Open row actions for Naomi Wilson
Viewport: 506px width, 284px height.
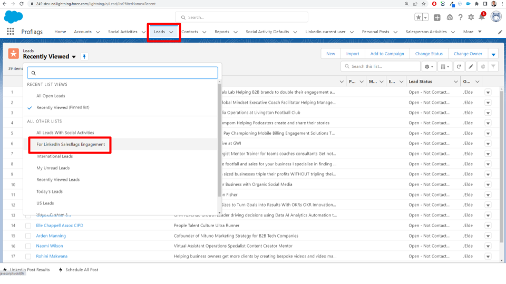pos(488,246)
